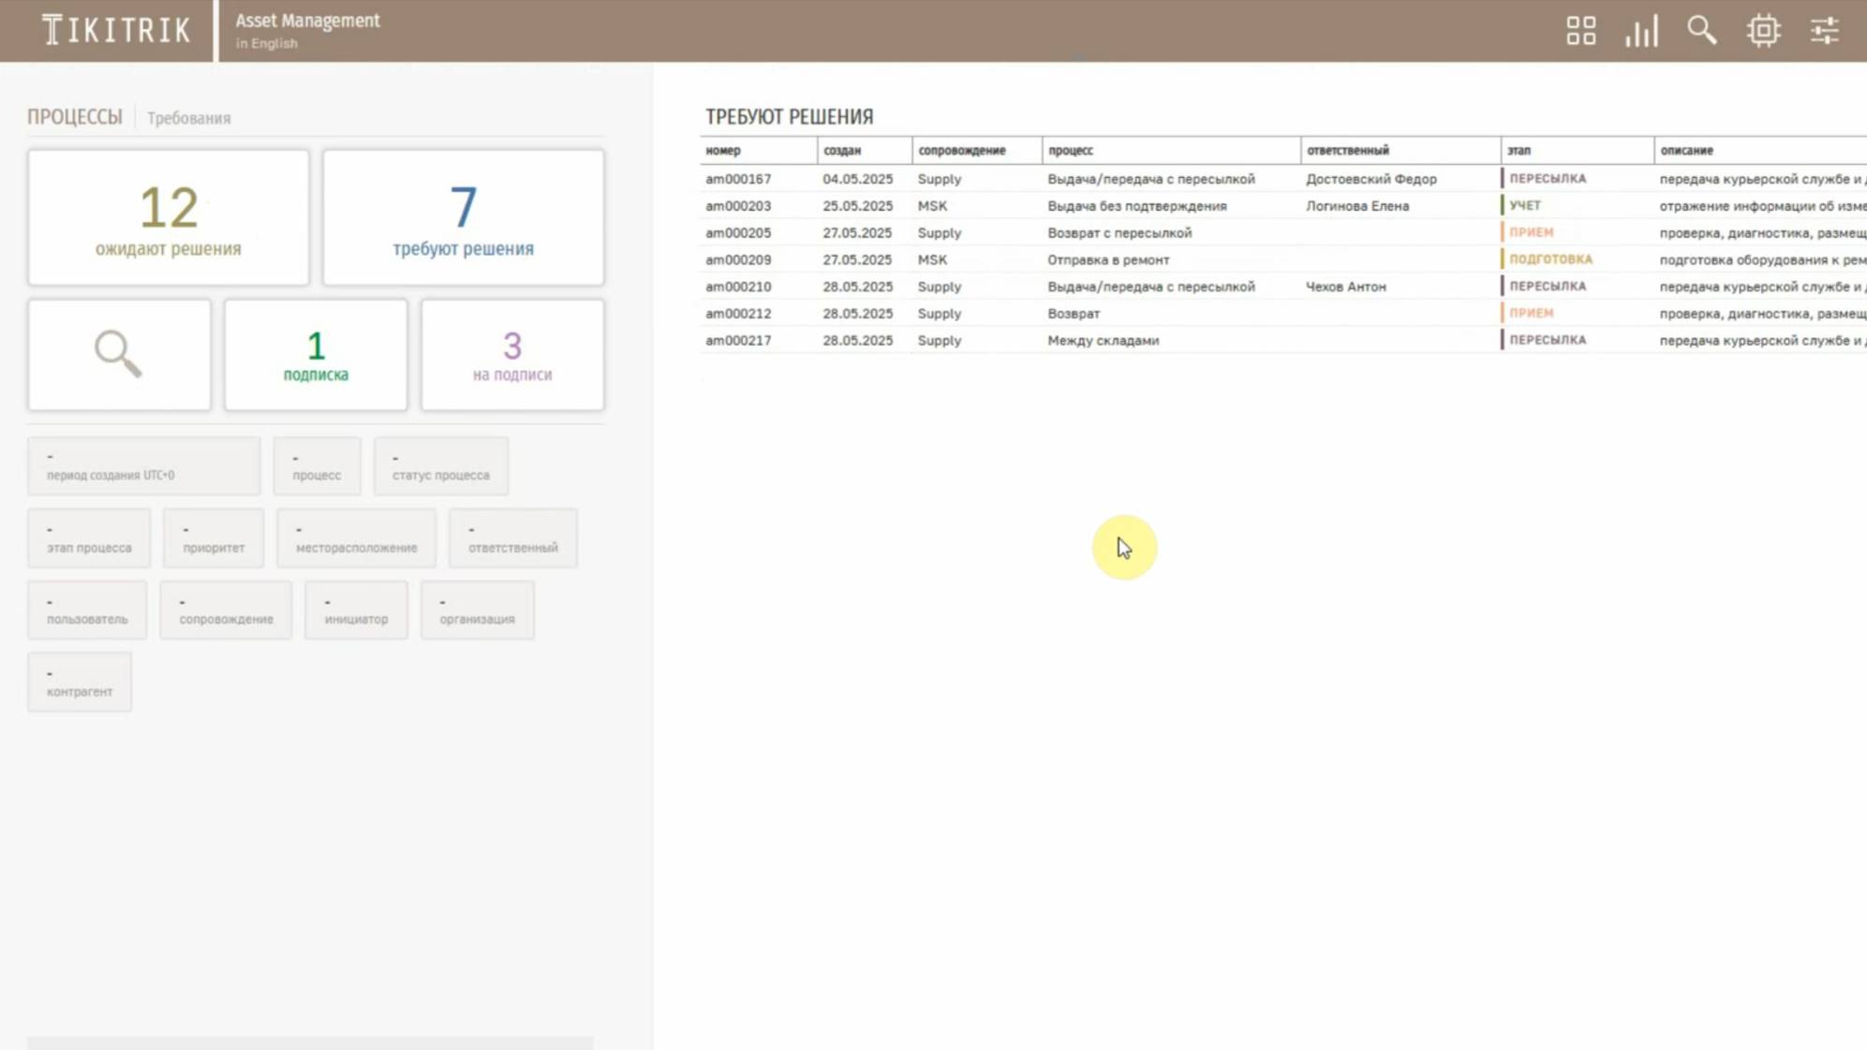This screenshot has height=1050, width=1867.
Task: Click the left panel horizontal scrollbar
Action: [x=310, y=1043]
